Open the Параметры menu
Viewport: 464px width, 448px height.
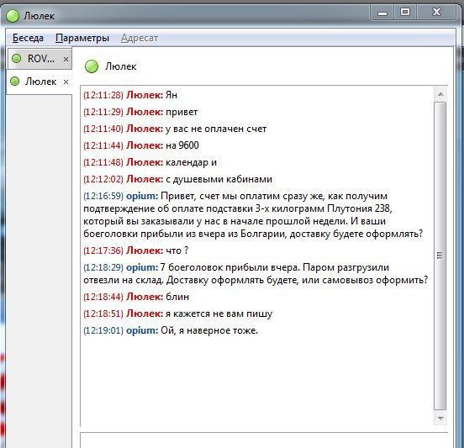82,38
